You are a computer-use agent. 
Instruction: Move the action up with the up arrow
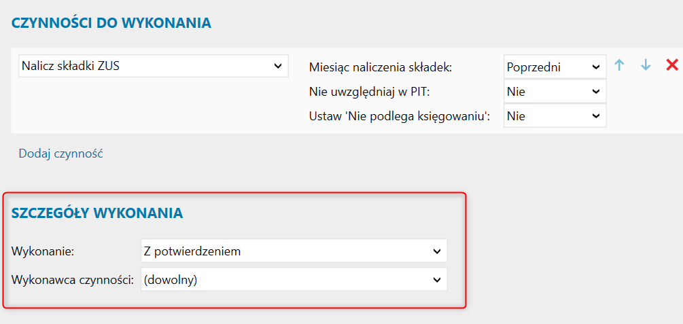coord(619,65)
